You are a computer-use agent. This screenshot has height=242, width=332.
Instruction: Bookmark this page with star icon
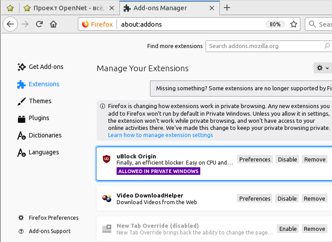click(x=294, y=24)
